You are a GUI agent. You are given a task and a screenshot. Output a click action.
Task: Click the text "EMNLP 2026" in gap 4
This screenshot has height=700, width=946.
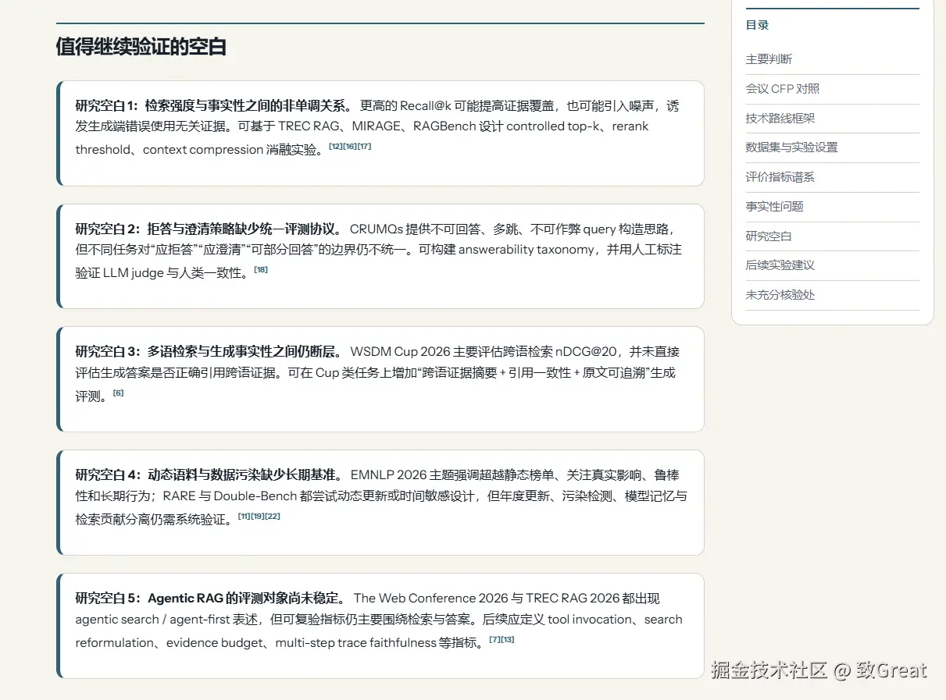387,475
